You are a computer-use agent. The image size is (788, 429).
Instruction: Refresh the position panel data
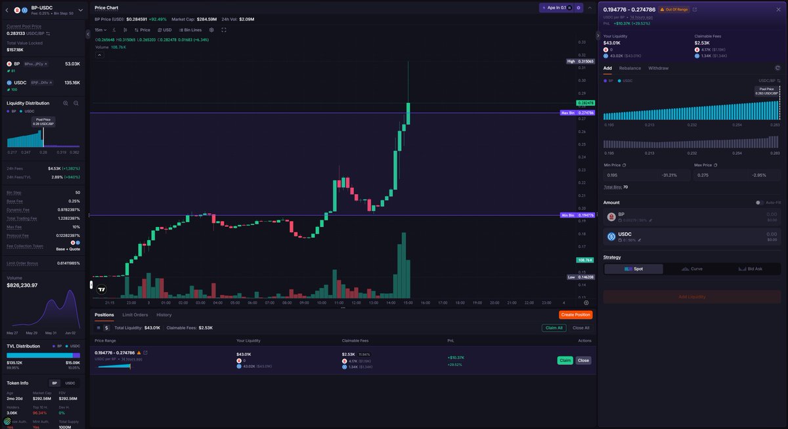tap(777, 68)
